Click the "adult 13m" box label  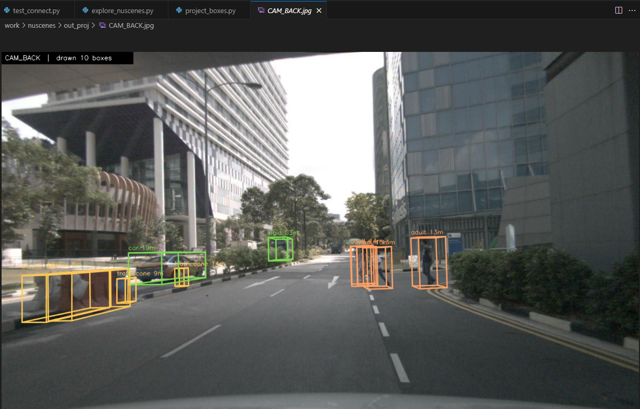[x=427, y=232]
